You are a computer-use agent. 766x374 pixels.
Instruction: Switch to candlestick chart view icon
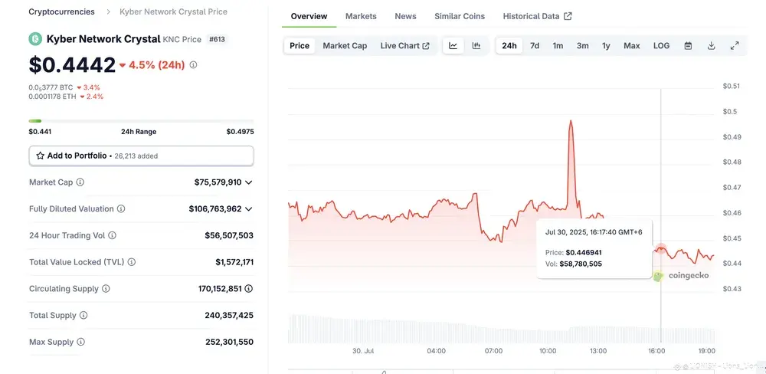click(x=476, y=45)
